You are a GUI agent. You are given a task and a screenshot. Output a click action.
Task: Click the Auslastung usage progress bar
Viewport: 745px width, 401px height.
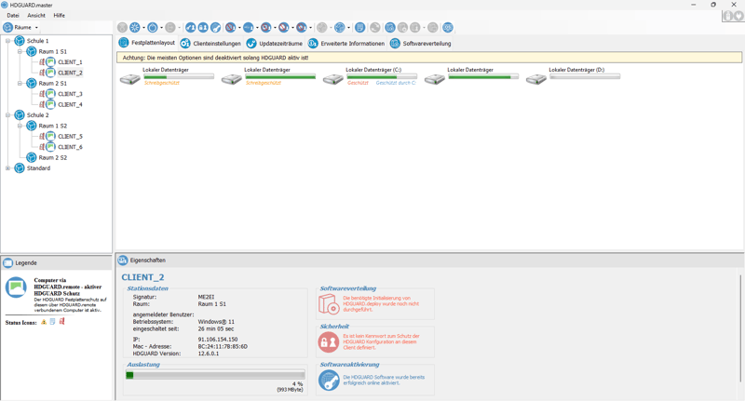tap(215, 375)
